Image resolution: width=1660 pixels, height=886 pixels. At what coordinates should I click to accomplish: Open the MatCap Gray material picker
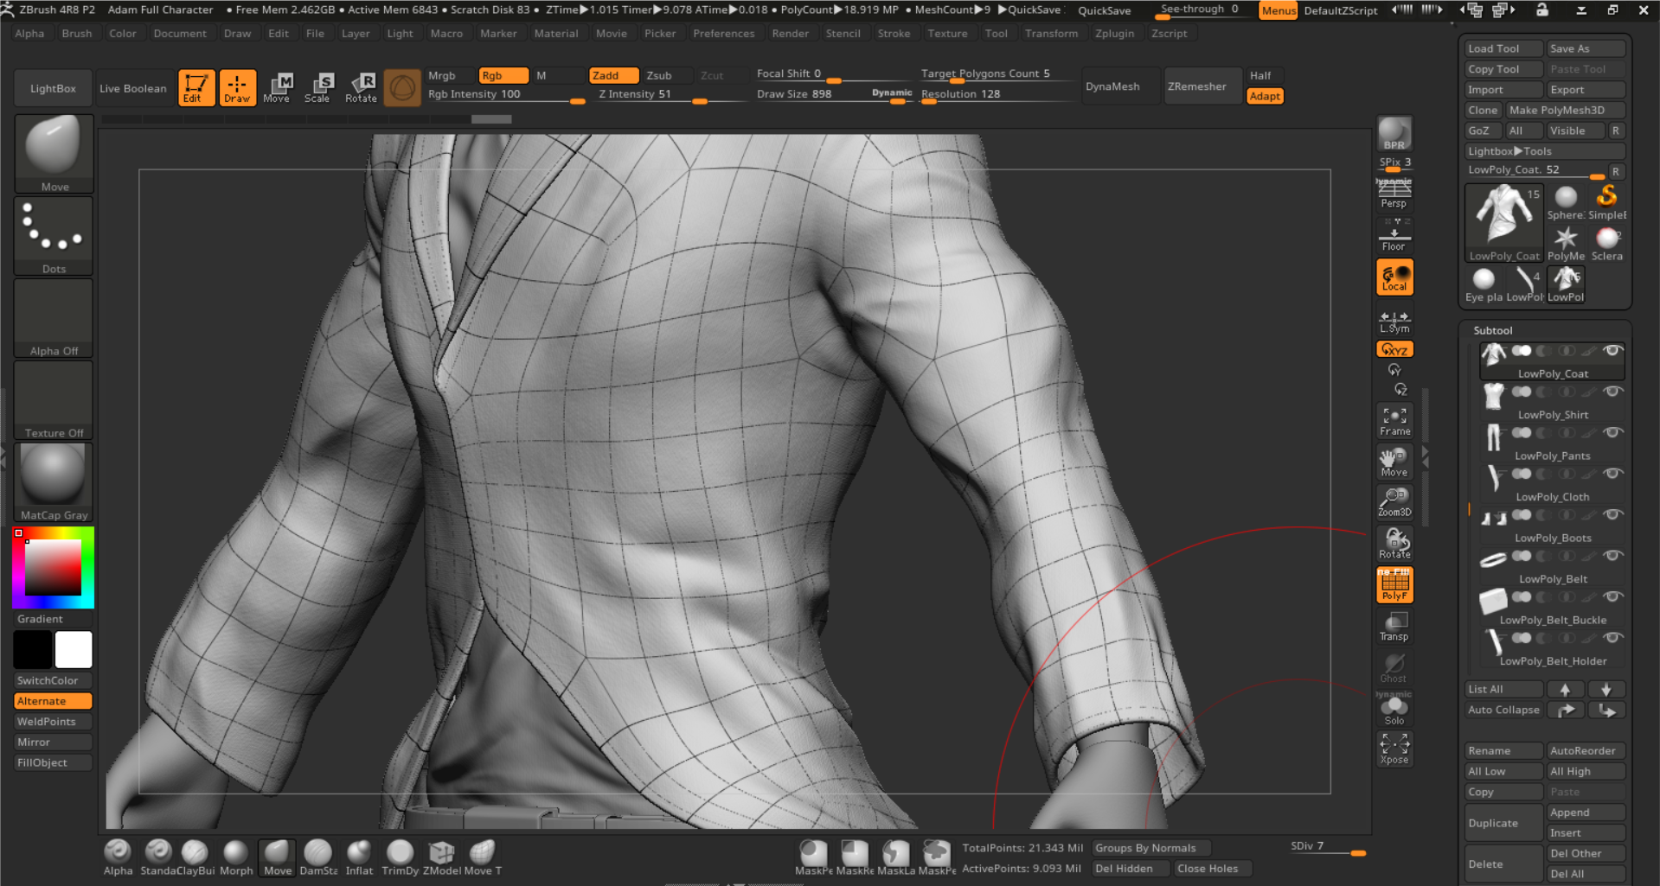click(x=54, y=482)
